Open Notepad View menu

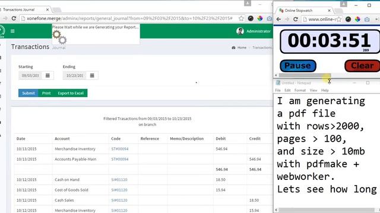pyautogui.click(x=313, y=91)
